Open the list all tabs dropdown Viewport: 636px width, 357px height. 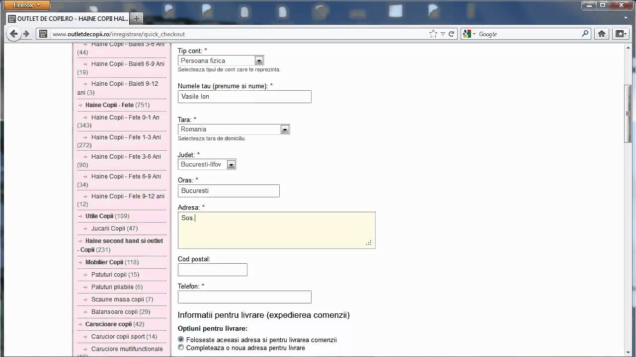pos(626,18)
